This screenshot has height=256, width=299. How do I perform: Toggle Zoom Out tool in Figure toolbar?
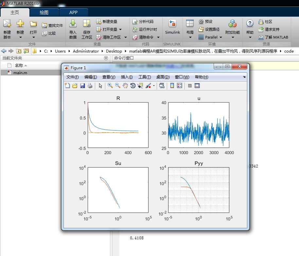118,86
